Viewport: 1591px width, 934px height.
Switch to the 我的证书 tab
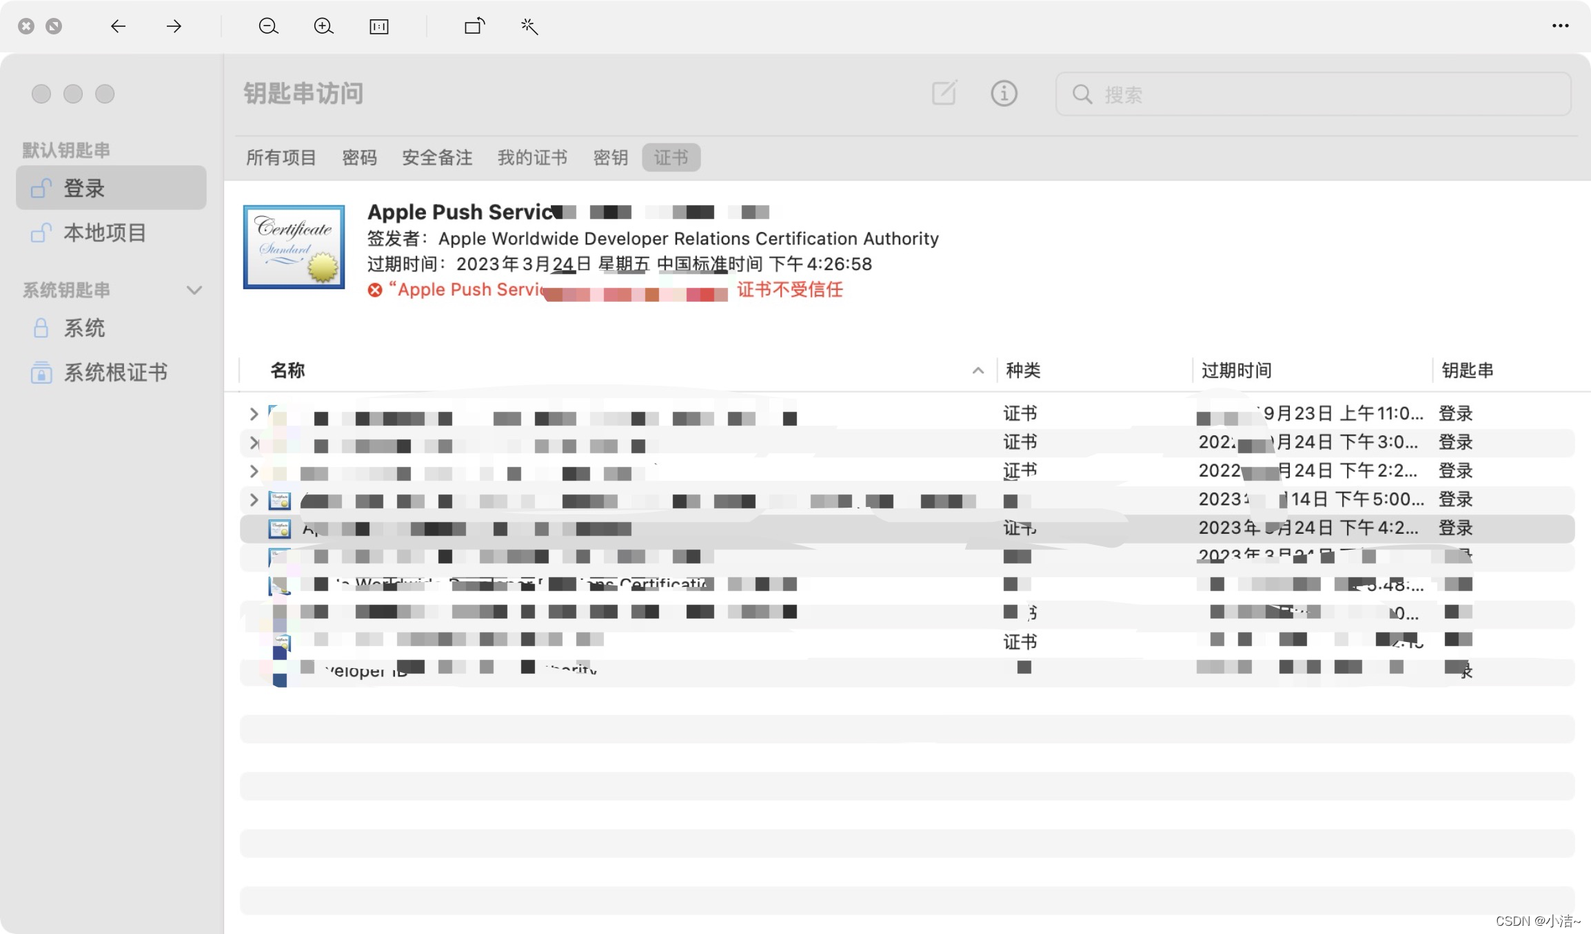pyautogui.click(x=533, y=158)
